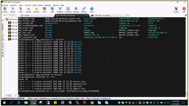The image size is (189, 106).
Task: Open the Settings gear toolbar icon
Action: coord(84,10)
